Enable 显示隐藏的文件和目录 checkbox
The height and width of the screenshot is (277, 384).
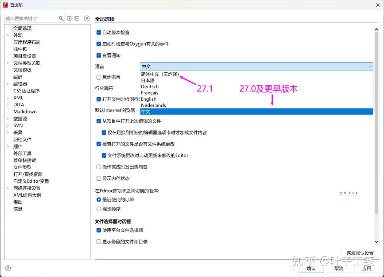point(99,242)
